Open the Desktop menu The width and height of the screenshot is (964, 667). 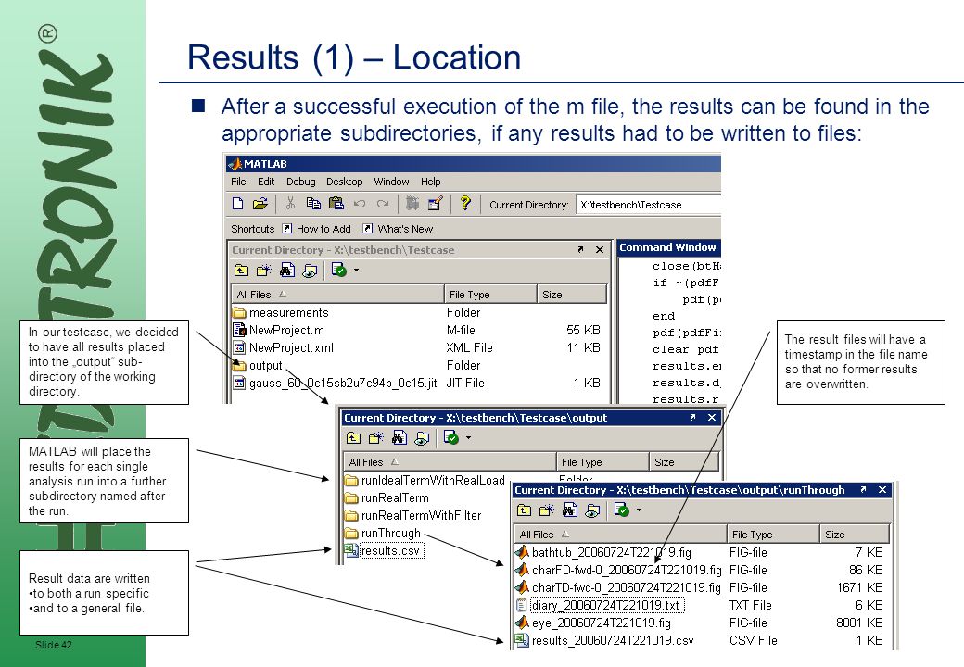coord(344,182)
